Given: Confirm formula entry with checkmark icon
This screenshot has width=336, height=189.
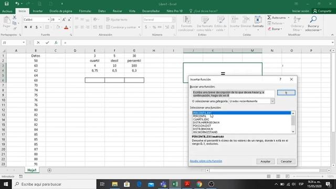Looking at the screenshot, I should pyautogui.click(x=47, y=43).
